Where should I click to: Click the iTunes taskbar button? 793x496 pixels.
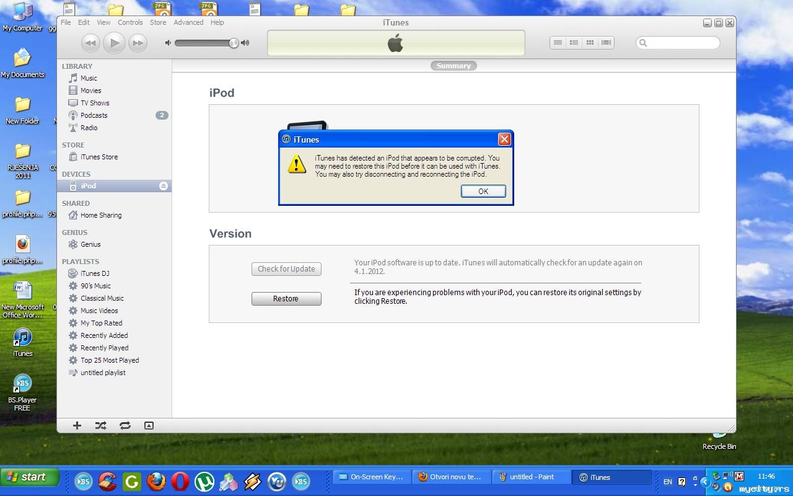(x=612, y=477)
